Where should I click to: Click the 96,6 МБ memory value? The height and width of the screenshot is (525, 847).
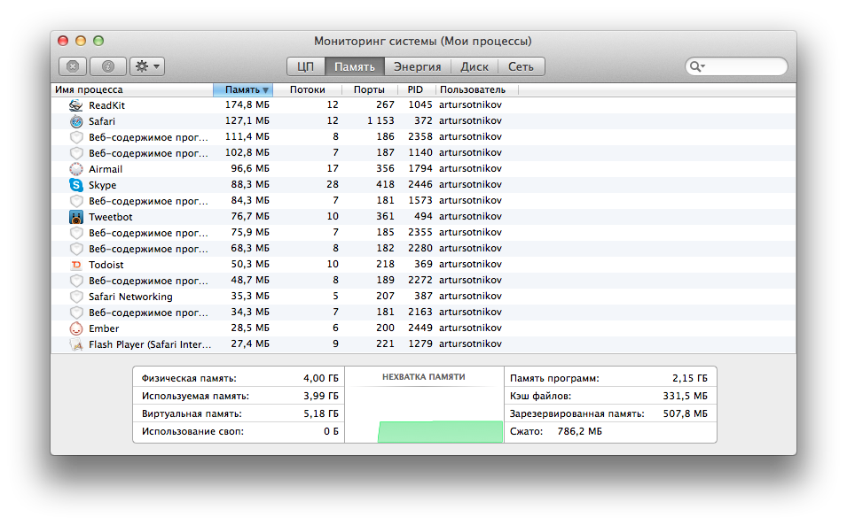click(x=250, y=169)
